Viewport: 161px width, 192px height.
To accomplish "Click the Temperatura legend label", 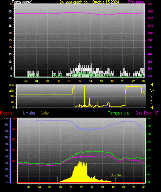I will (x=119, y=113).
